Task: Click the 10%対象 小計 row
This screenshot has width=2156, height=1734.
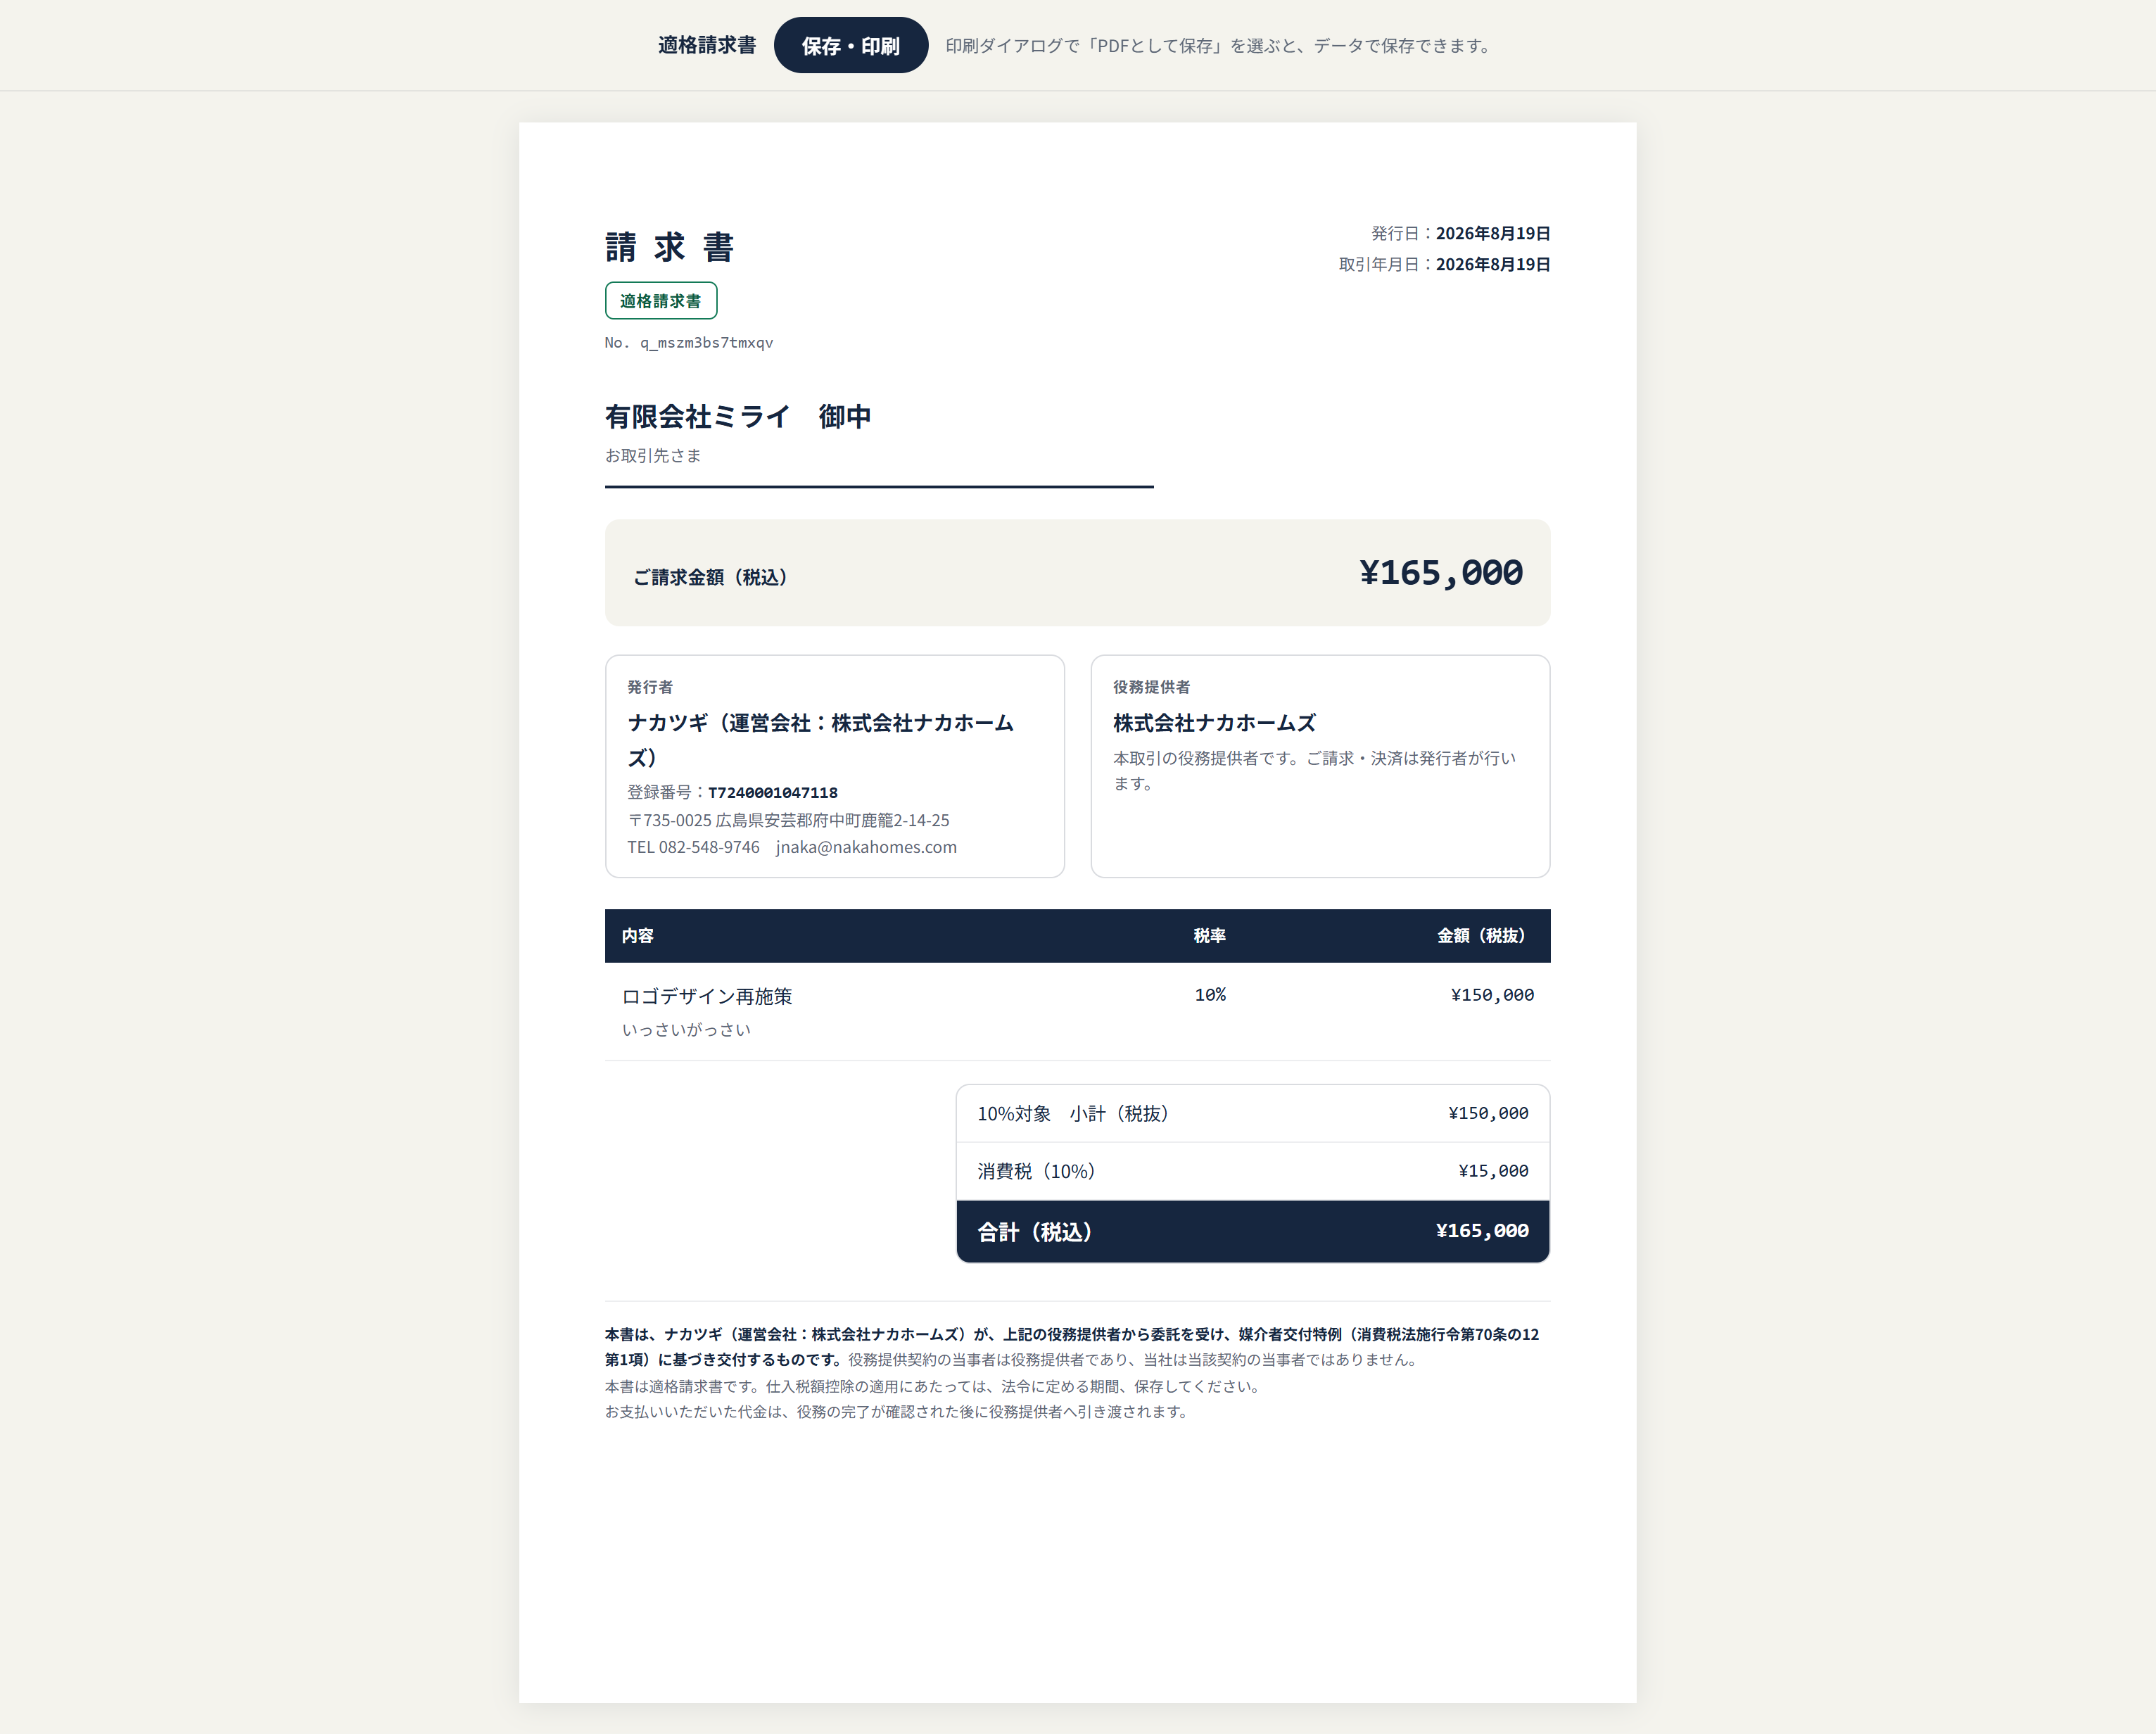Action: (x=1253, y=1113)
